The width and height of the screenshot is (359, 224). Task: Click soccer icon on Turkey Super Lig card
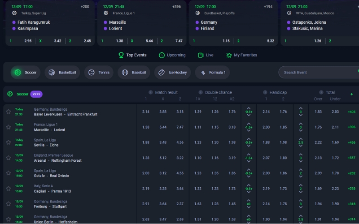point(14,13)
